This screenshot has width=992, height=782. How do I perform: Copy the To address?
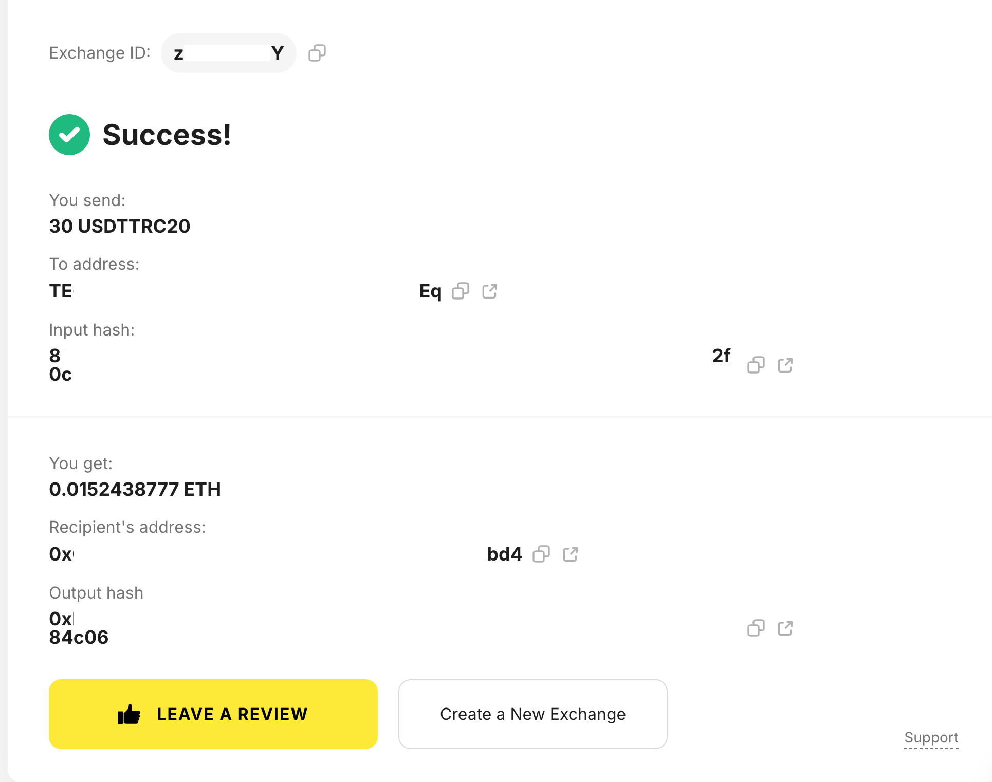pos(460,291)
